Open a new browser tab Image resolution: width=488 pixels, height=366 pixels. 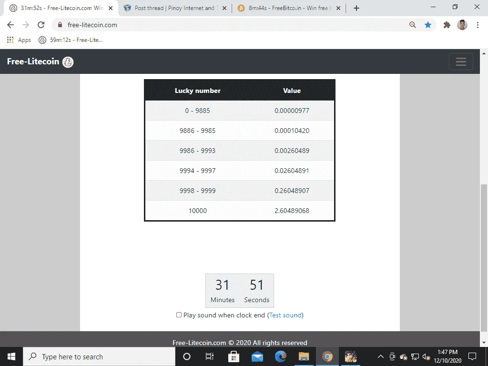pos(356,9)
